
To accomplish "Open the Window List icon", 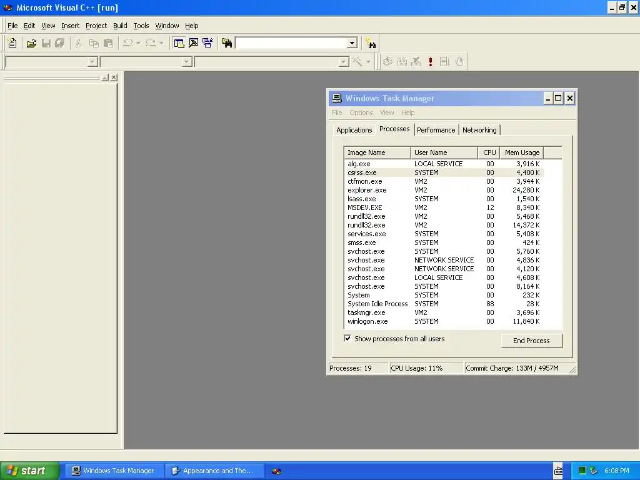I will [x=207, y=43].
